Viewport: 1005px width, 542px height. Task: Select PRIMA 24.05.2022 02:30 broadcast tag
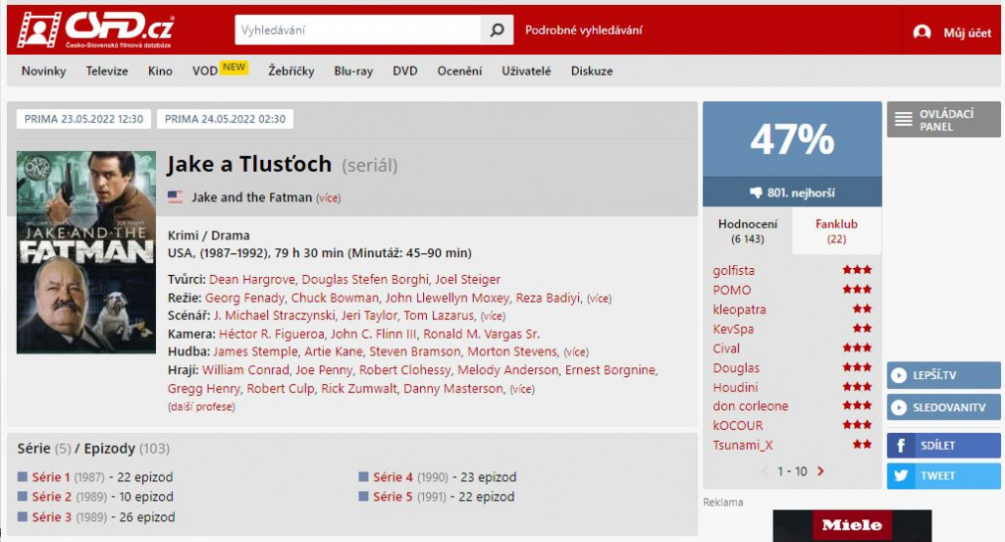coord(225,119)
